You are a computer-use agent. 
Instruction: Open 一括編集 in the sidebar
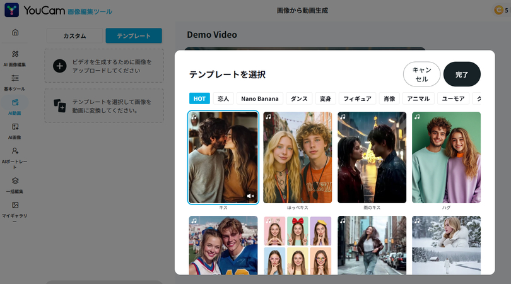[15, 185]
